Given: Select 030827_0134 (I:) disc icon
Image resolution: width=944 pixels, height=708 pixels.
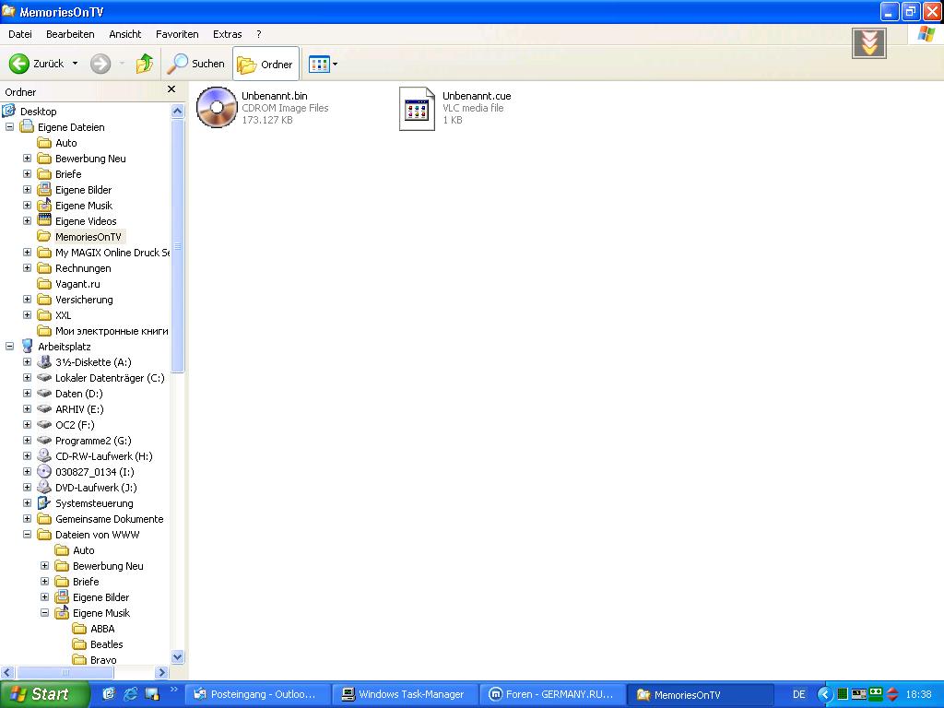Looking at the screenshot, I should point(44,471).
